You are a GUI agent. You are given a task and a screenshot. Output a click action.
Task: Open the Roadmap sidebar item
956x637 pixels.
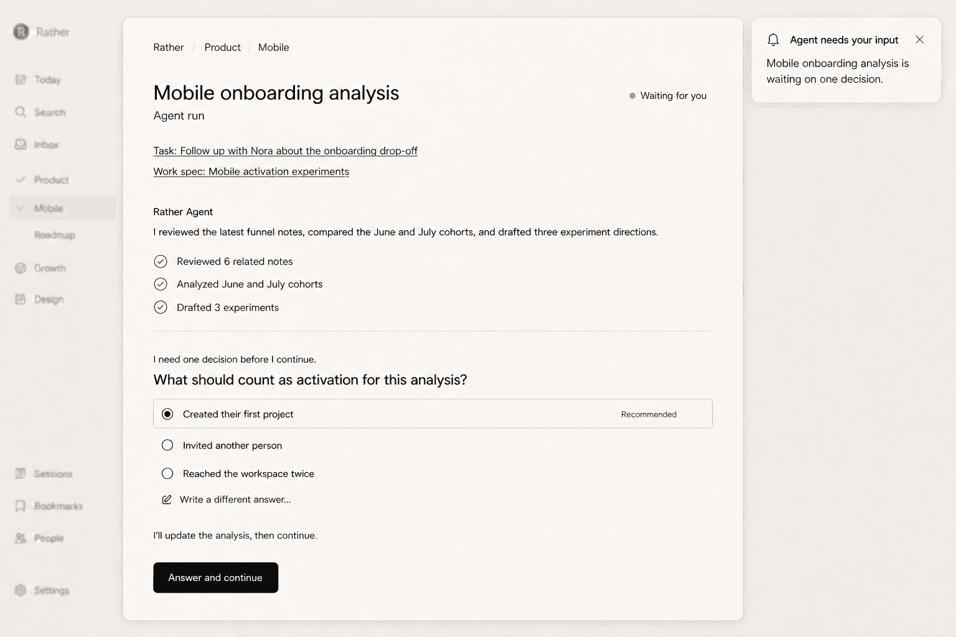pos(55,235)
